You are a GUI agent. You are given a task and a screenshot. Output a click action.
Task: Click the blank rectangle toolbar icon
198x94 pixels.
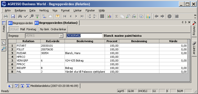[x=50, y=16]
